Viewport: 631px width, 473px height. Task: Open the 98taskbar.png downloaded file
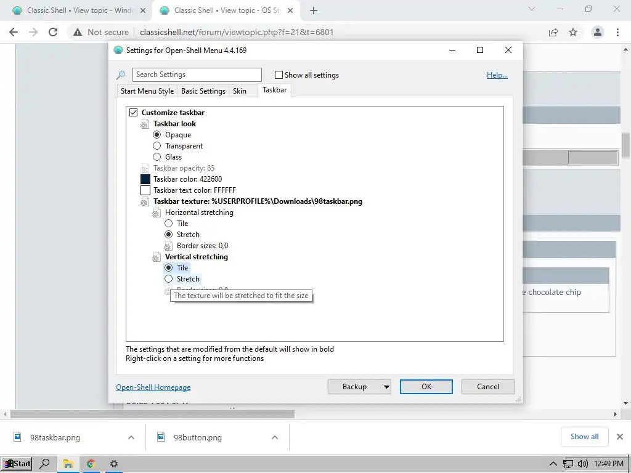[55, 438]
